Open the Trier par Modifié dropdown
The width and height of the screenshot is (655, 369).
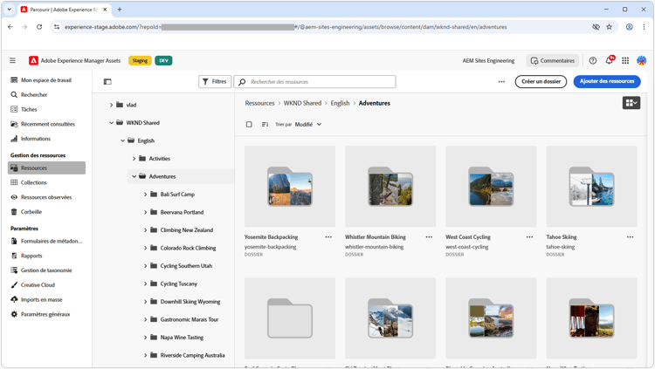point(308,125)
